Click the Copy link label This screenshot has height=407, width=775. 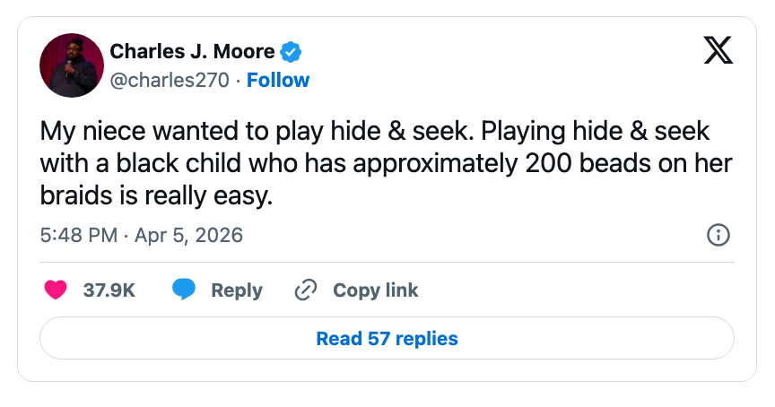376,290
